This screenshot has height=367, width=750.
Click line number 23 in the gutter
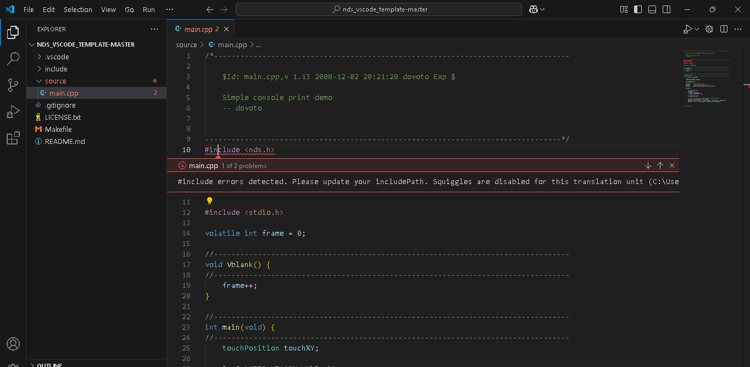(x=186, y=327)
